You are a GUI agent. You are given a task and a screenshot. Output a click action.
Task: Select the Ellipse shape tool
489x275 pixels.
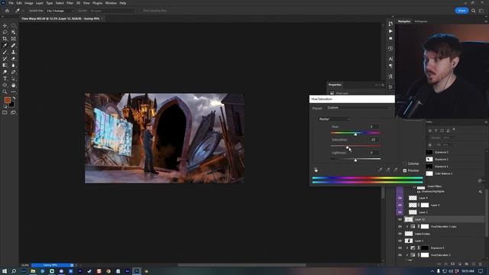coord(5,85)
